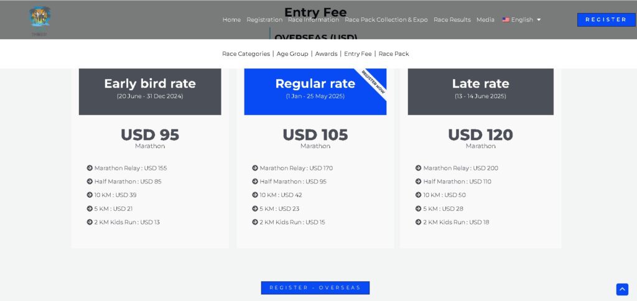Click the scroll-to-top arrow button
637x301 pixels.
[622, 289]
